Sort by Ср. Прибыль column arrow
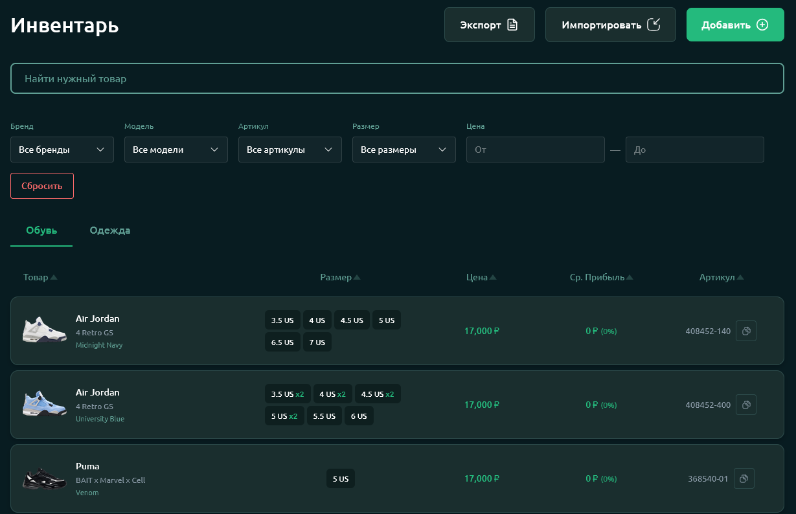 [x=630, y=278]
